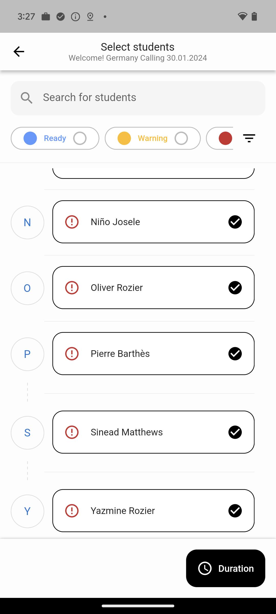The height and width of the screenshot is (614, 276).
Task: Tap red alert icon beside Niño Josele
Action: 72,222
